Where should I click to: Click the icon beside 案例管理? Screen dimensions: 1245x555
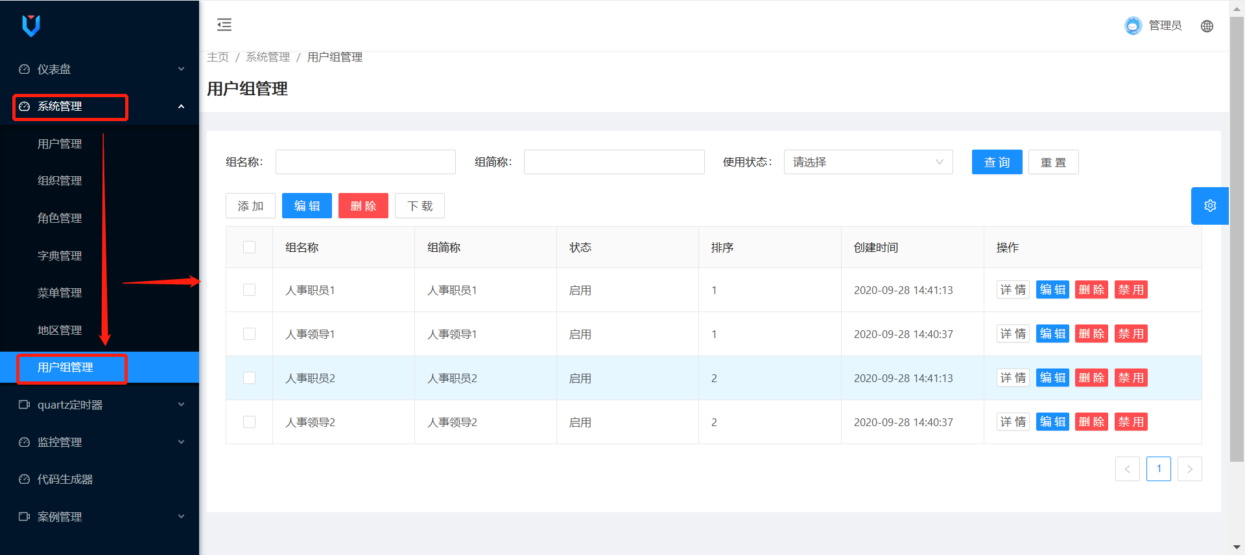pos(24,517)
